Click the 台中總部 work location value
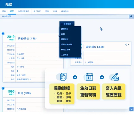The height and width of the screenshot is (115, 134). [x=20, y=54]
